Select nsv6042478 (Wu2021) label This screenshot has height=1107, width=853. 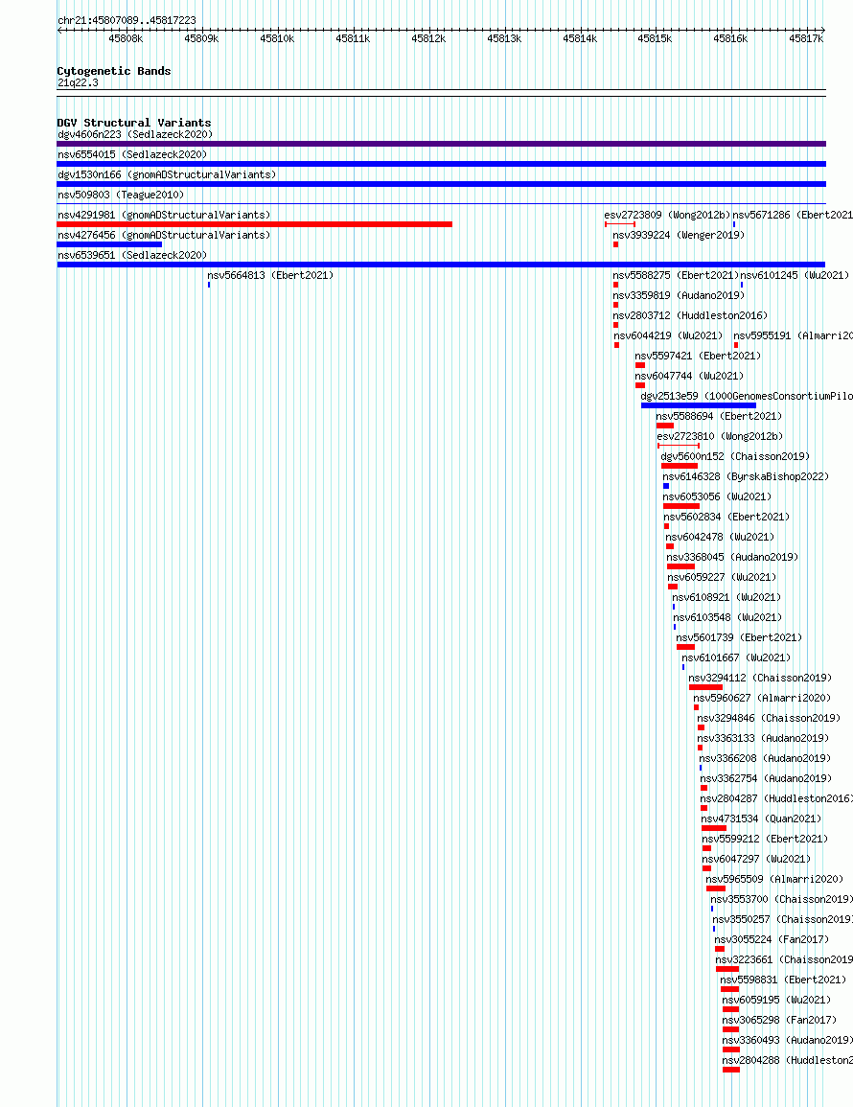[720, 537]
